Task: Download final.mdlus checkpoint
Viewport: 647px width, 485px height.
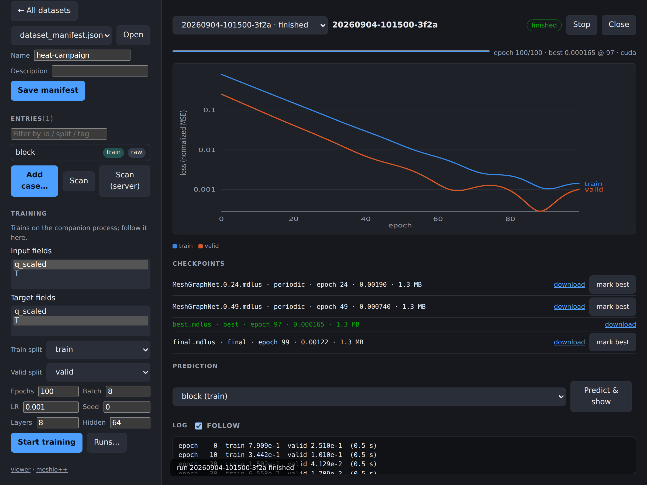Action: [569, 342]
